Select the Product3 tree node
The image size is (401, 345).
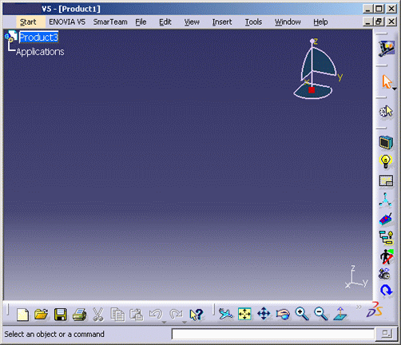(x=38, y=37)
